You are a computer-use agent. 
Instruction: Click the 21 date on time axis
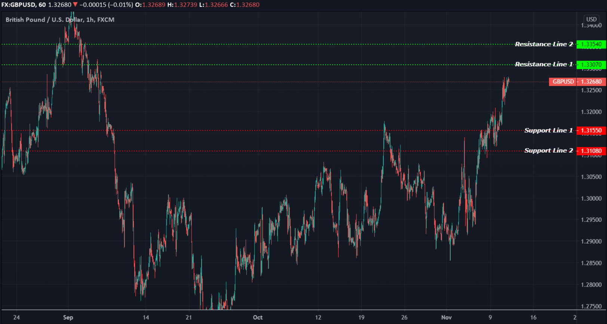pyautogui.click(x=189, y=317)
